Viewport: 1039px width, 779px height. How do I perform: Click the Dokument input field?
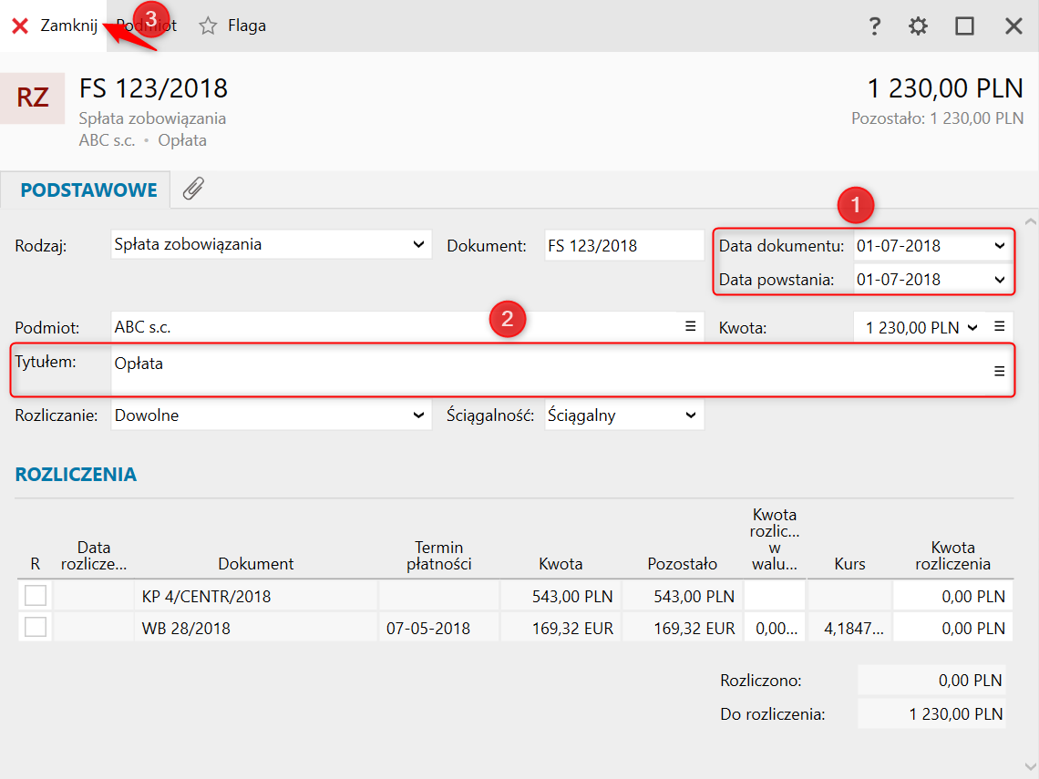pyautogui.click(x=623, y=245)
